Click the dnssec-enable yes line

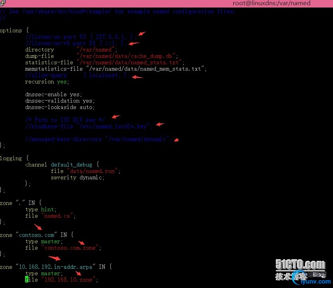click(54, 94)
